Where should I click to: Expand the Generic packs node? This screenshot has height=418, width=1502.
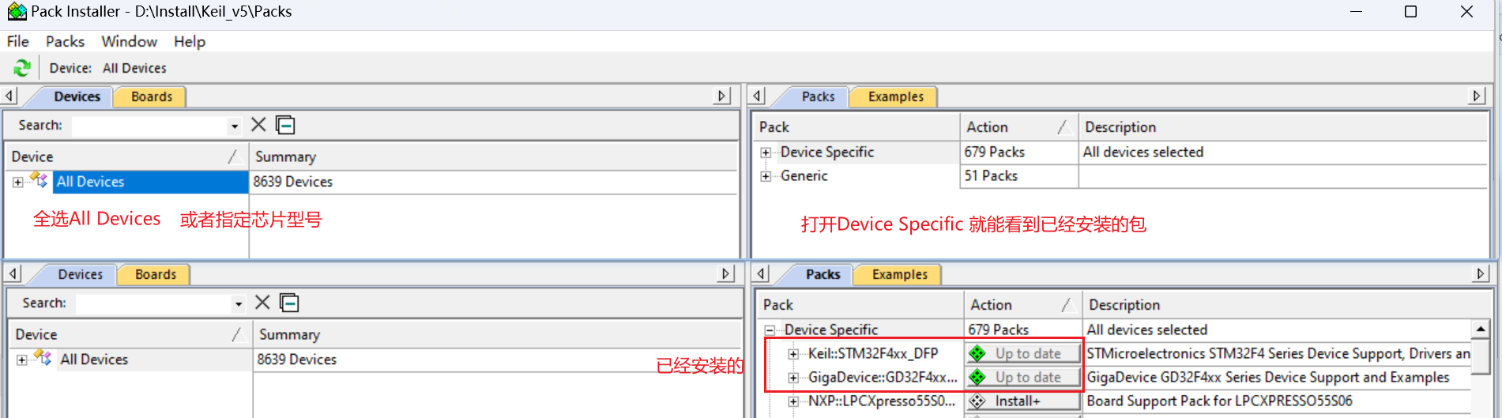[766, 176]
